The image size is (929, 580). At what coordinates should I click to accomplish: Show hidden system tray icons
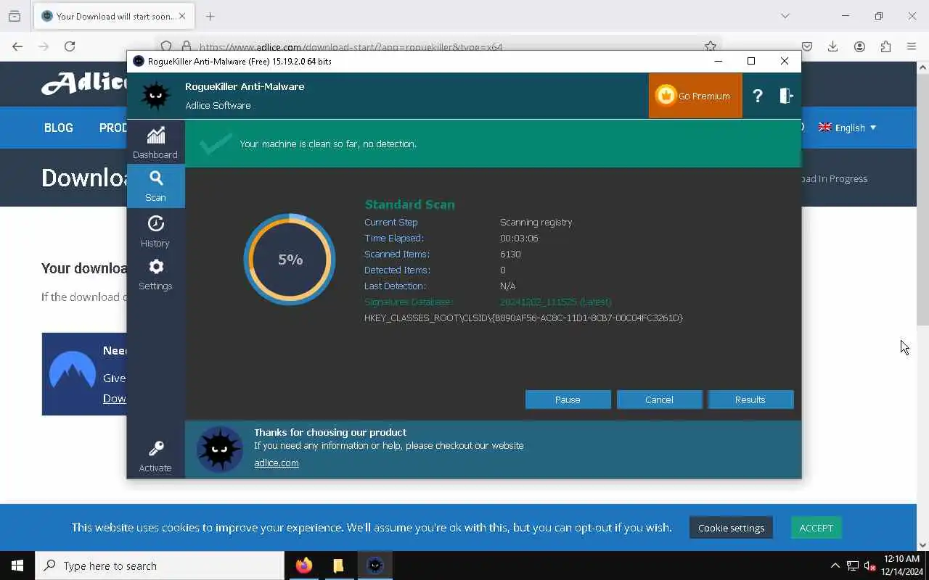click(x=835, y=565)
